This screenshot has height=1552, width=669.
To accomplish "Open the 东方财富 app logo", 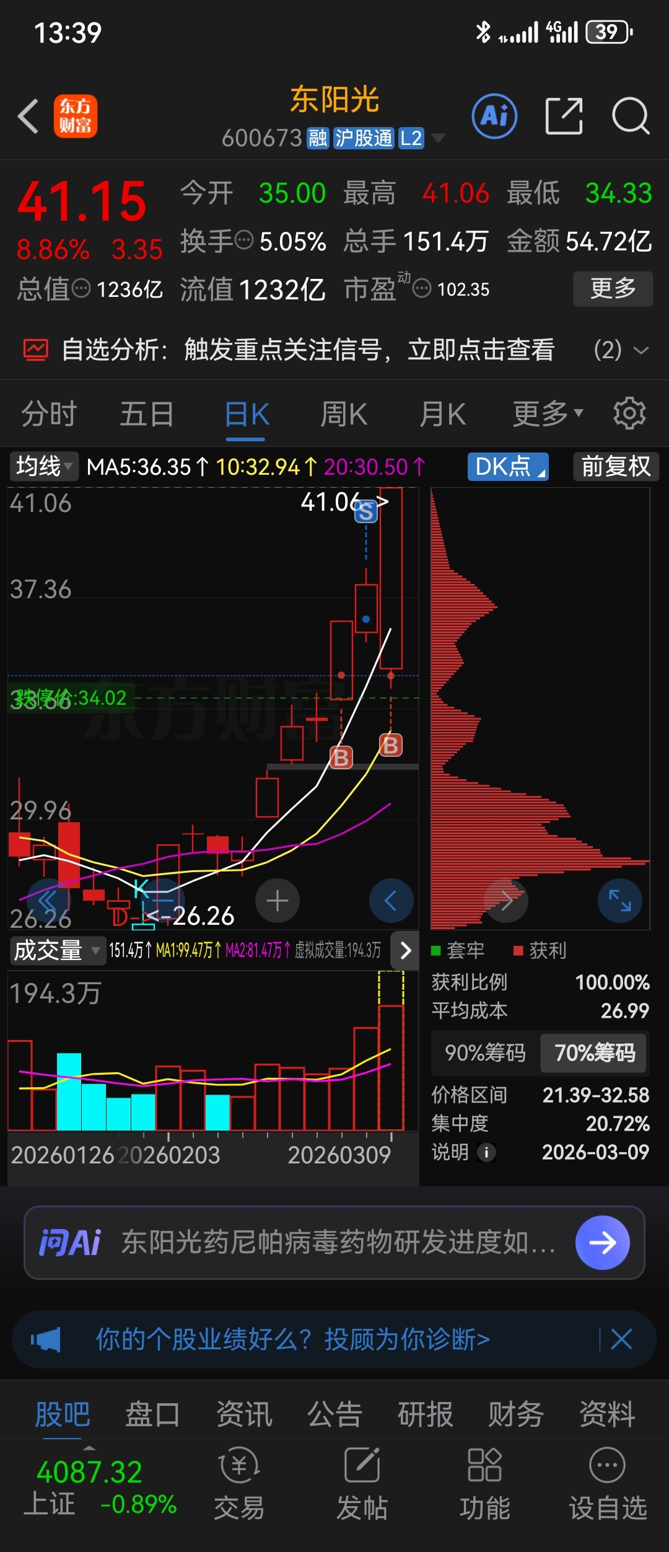I will click(x=76, y=116).
